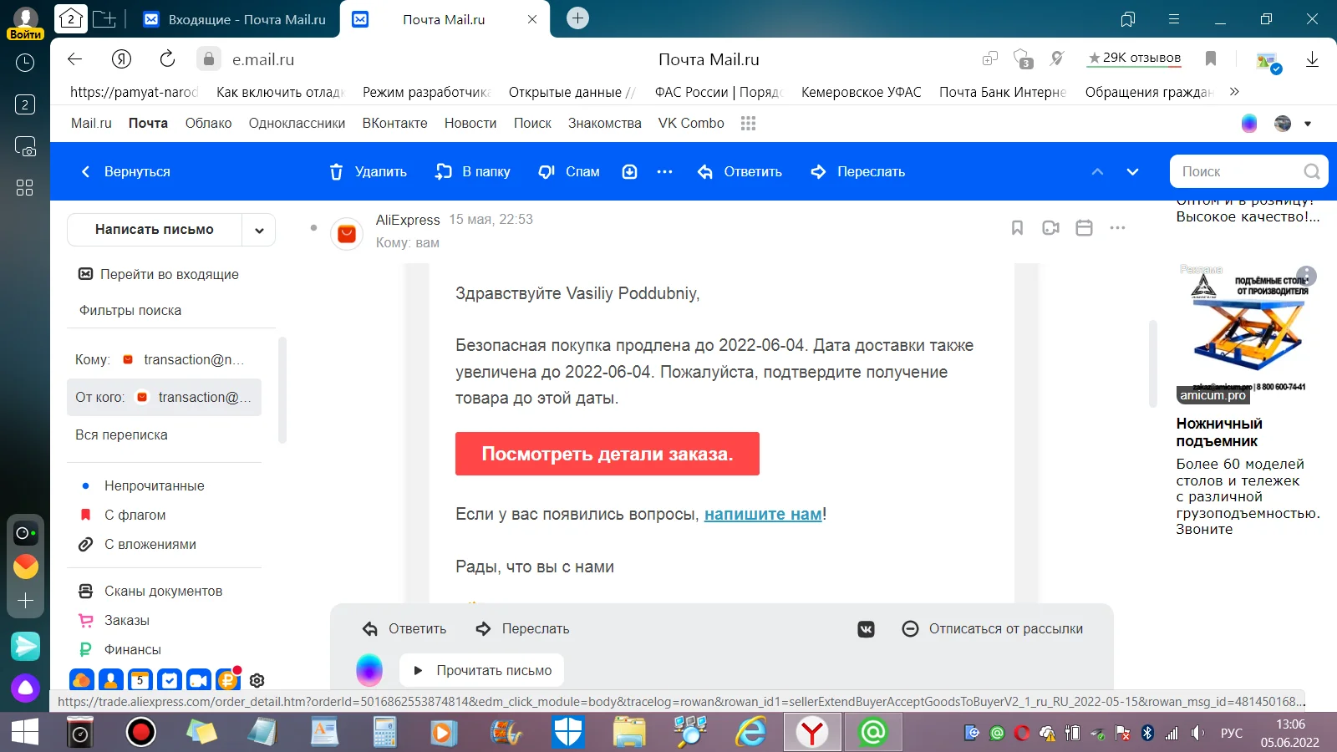The image size is (1337, 752).
Task: Go to previous email with up chevron
Action: [x=1098, y=171]
